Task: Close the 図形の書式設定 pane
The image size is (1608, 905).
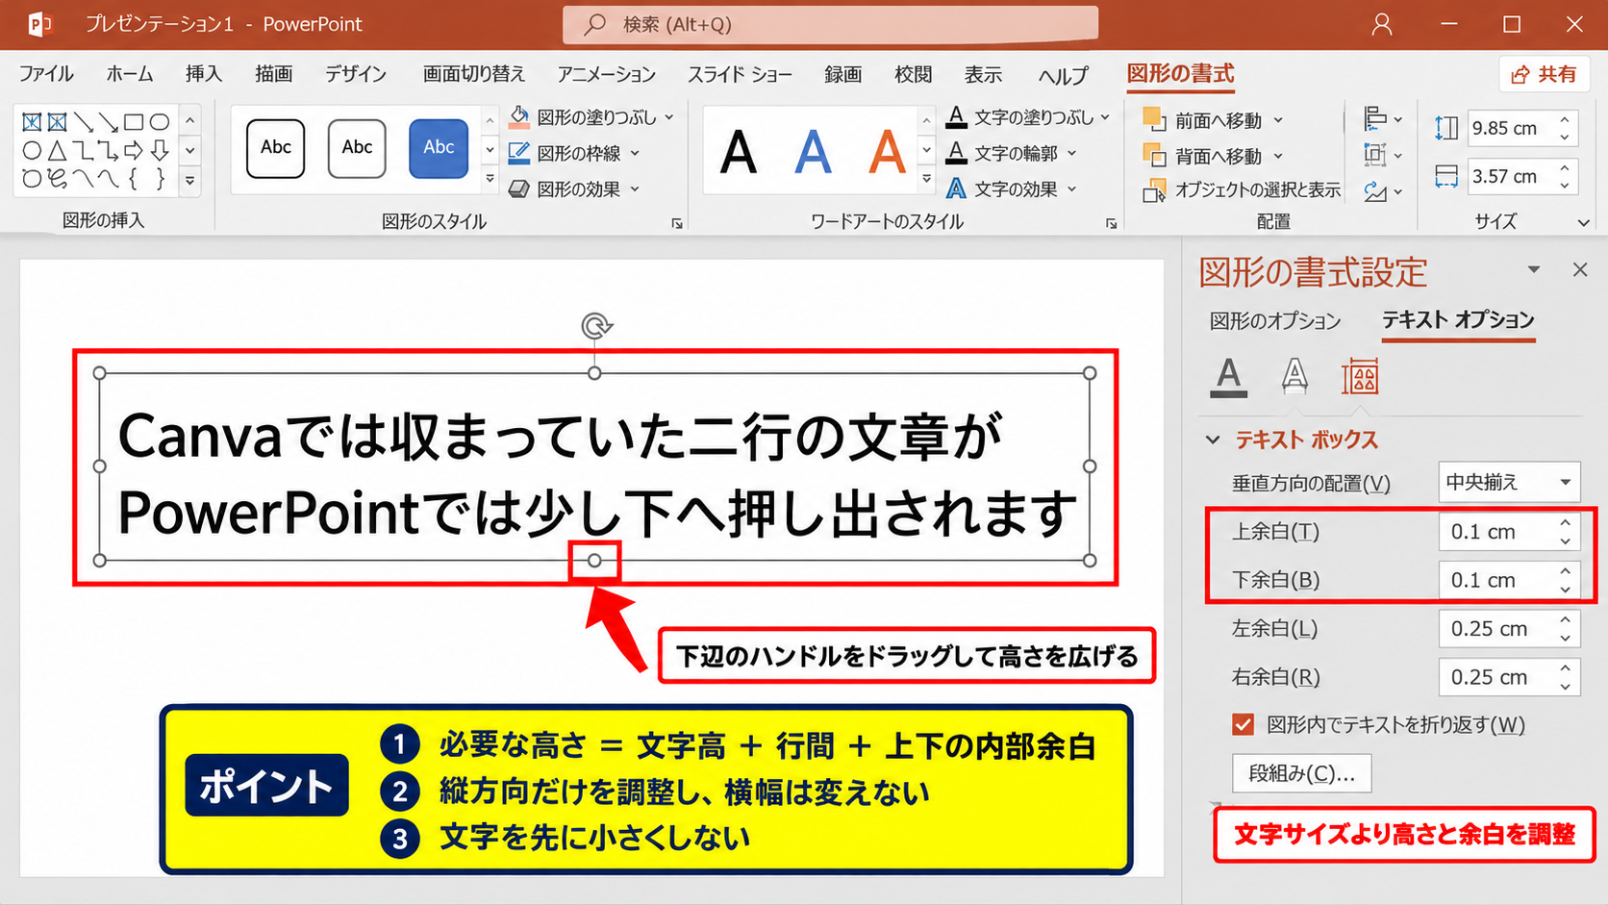Action: click(1580, 270)
